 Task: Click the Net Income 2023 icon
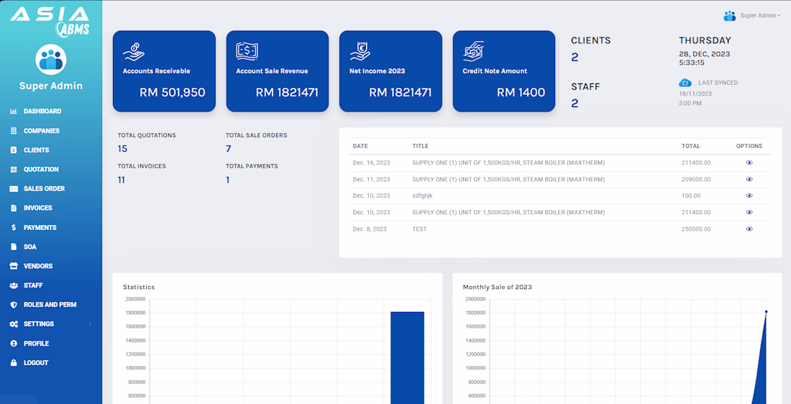point(360,52)
